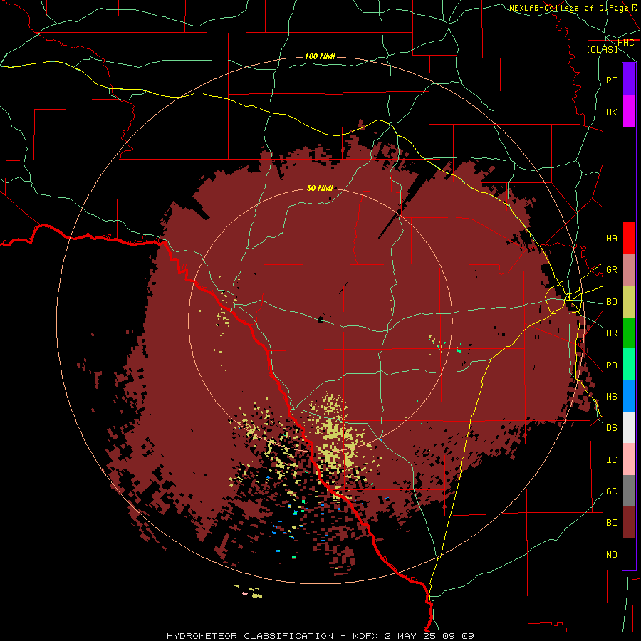The image size is (641, 641).
Task: Click the RF legend label
Action: tap(611, 80)
